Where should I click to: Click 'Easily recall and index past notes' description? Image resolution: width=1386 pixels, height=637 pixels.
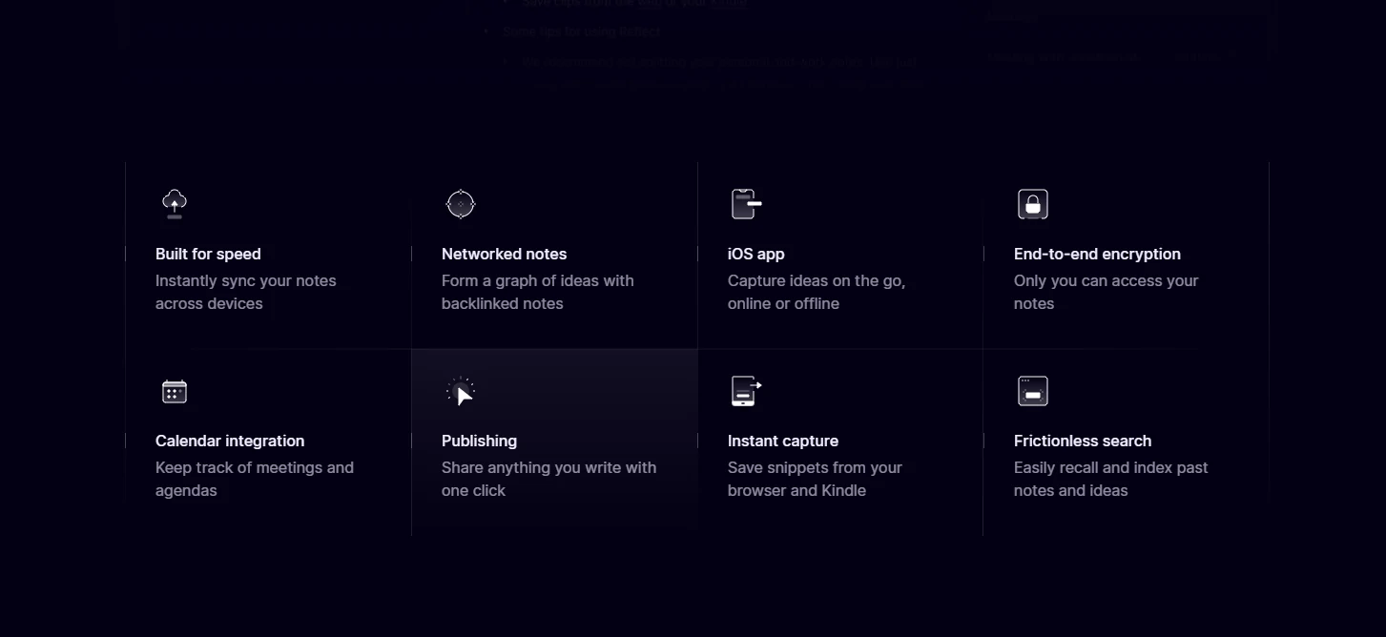coord(1110,479)
